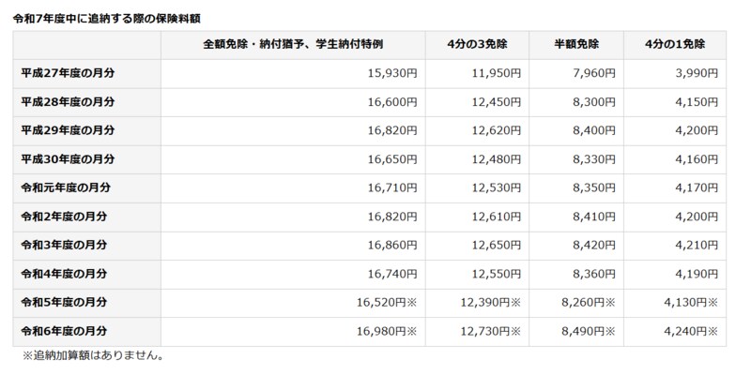
Task: Click the table title 令和7年度中に追納する際の保険料額
Action: point(106,18)
